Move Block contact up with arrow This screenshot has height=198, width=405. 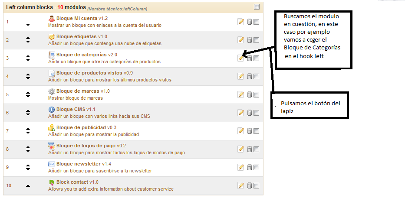click(28, 185)
